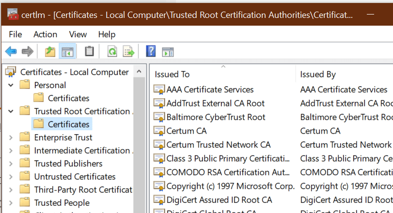
Task: Select the Untrusted Certificates folder
Action: [75, 177]
